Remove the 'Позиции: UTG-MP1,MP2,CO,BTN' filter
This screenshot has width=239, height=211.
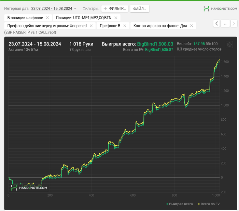click(116, 17)
